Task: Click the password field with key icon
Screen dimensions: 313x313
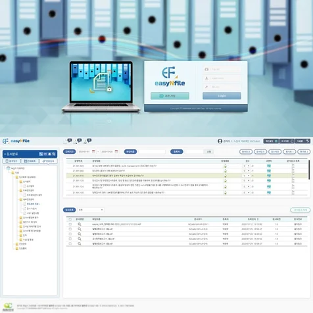Action: tap(222, 87)
